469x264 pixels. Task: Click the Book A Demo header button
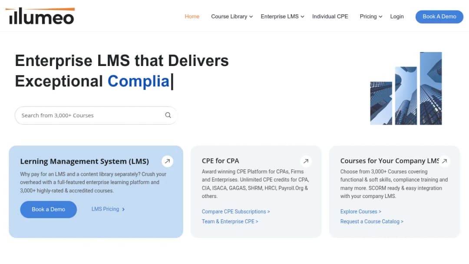[439, 17]
